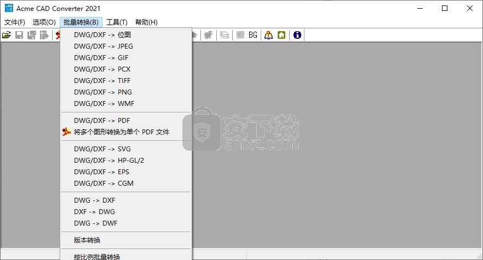Select the 版本转换 menu entry
The image size is (483, 260).
(127, 240)
